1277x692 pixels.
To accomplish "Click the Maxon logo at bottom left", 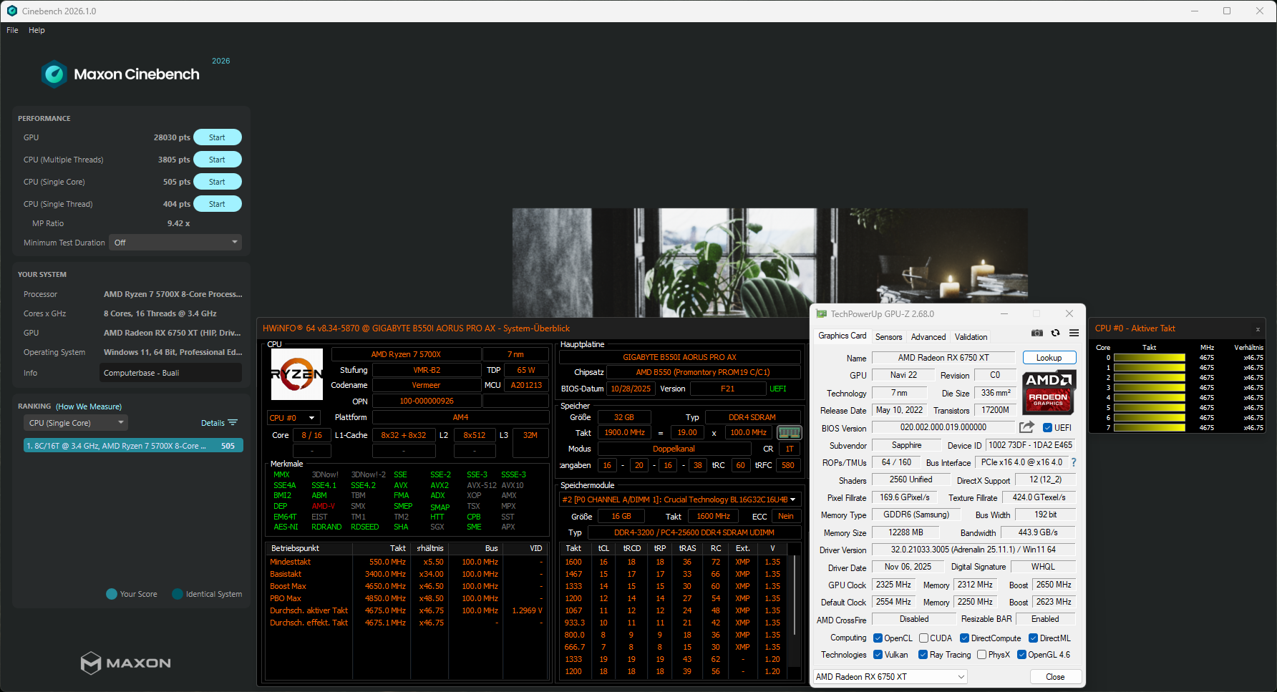I will [126, 663].
